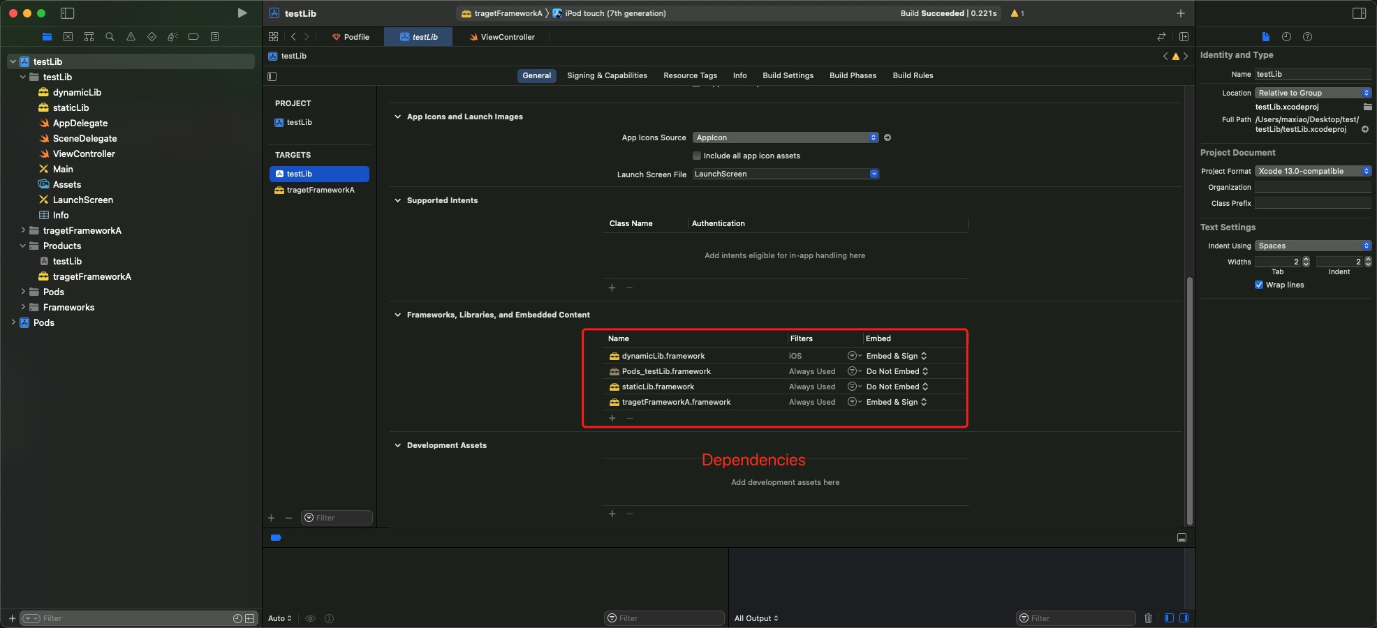This screenshot has width=1377, height=628.
Task: Change embed option for dynamicLib.framework
Action: pyautogui.click(x=897, y=356)
